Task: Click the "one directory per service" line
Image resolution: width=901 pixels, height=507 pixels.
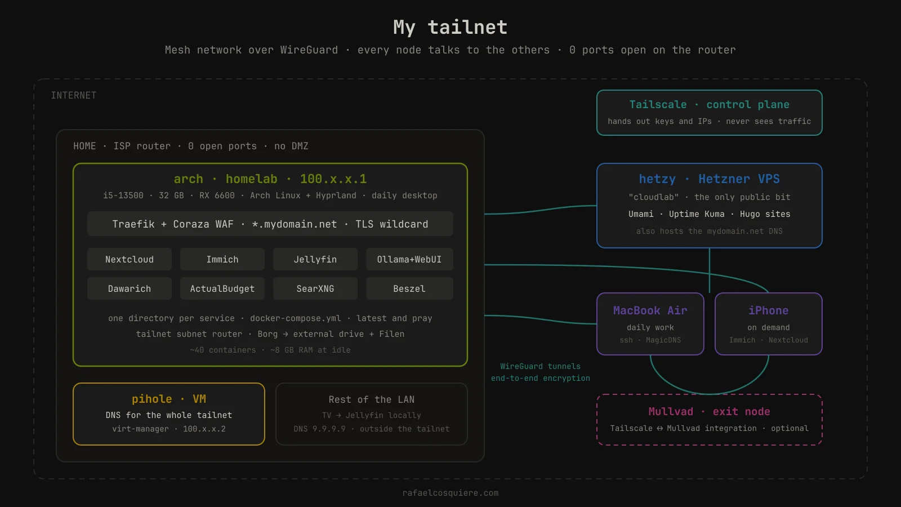Action: pyautogui.click(x=270, y=318)
